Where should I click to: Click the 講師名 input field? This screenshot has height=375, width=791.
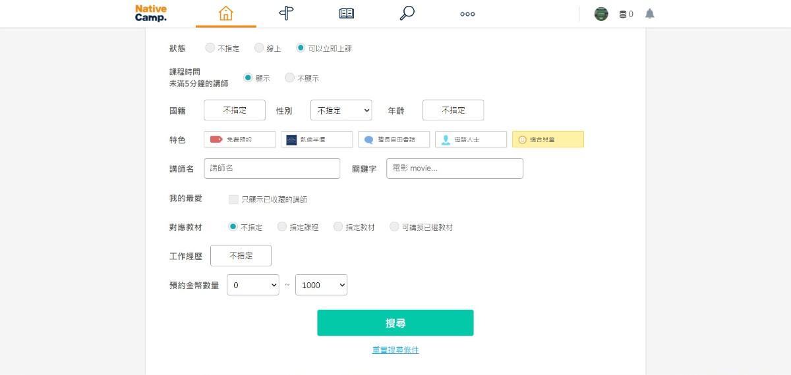click(x=272, y=168)
